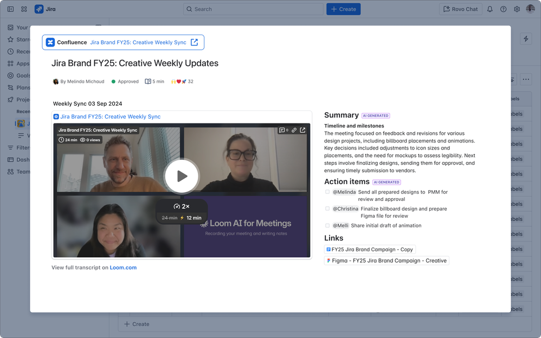Collapse the Jira sidebar toggle icon
This screenshot has height=338, width=541.
point(11,9)
